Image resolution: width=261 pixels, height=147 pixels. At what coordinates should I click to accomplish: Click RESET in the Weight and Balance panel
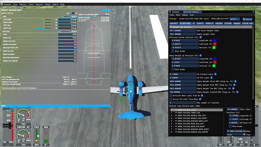tap(3, 106)
